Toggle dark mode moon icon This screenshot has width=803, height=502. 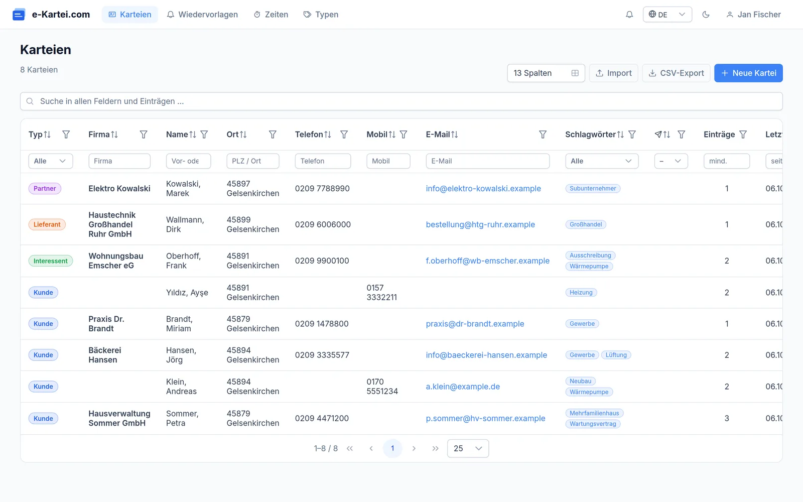706,15
